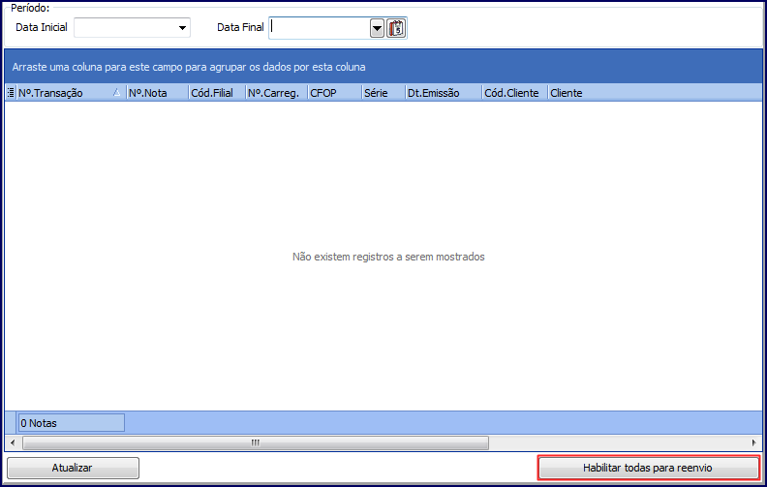Click the 'Data Inicial' label
The height and width of the screenshot is (487, 767).
pyautogui.click(x=42, y=27)
